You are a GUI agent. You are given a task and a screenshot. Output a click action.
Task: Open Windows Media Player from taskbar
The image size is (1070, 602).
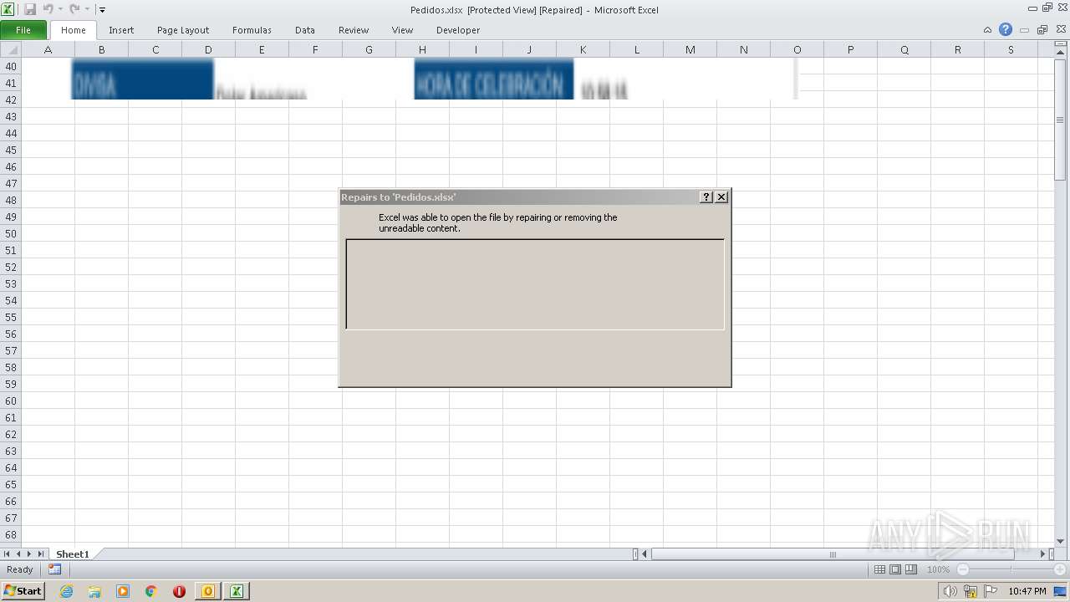tap(123, 591)
